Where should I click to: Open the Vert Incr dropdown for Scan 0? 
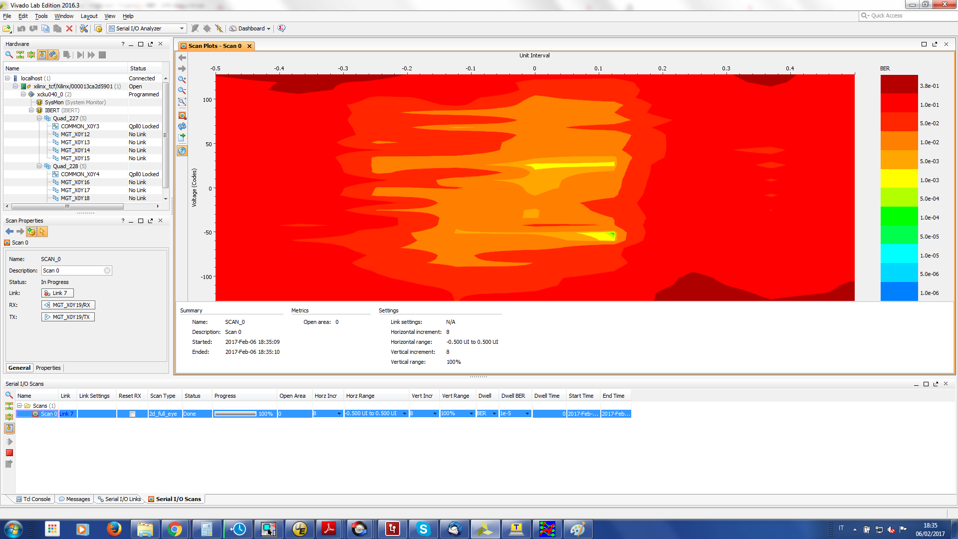coord(435,414)
